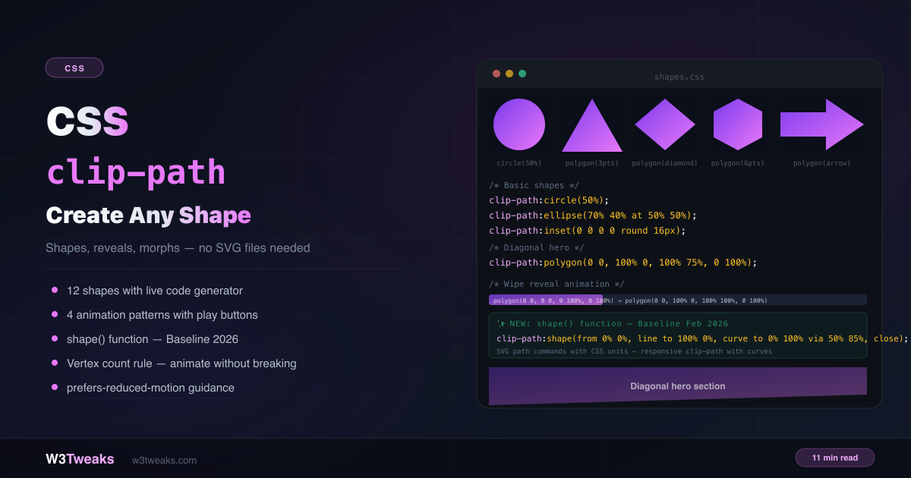Click the circle(50%) label
The height and width of the screenshot is (478, 911).
(519, 163)
